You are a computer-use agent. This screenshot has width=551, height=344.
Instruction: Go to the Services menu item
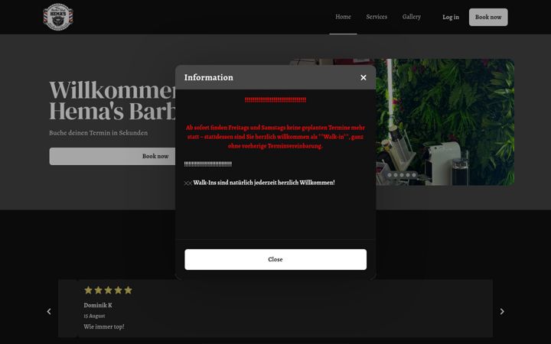click(377, 17)
